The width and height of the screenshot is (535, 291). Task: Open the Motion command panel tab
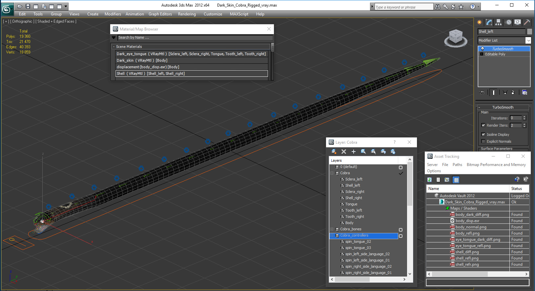pos(508,22)
